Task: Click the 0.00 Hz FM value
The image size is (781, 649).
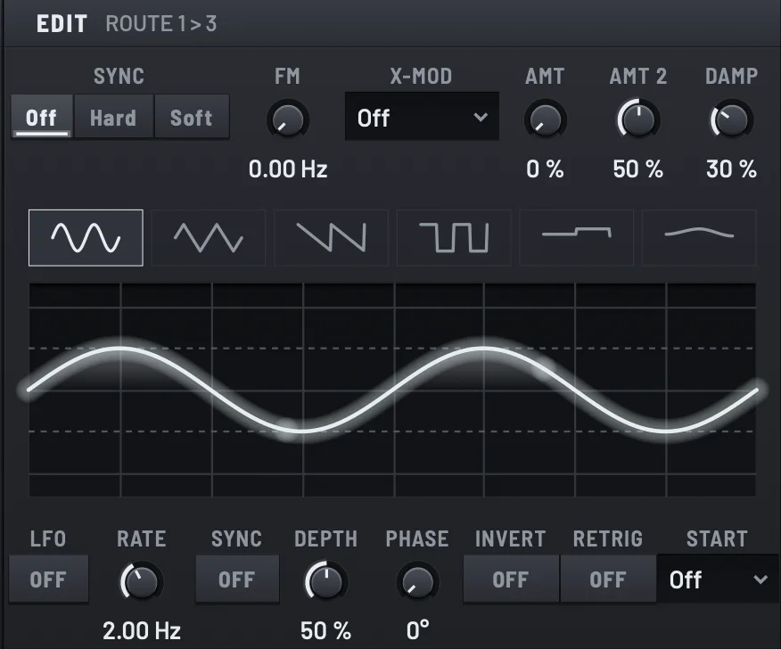Action: click(x=288, y=169)
